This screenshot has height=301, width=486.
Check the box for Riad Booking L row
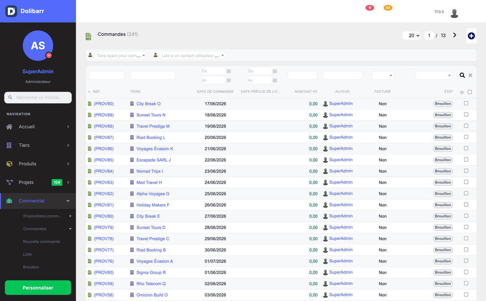tap(466, 137)
